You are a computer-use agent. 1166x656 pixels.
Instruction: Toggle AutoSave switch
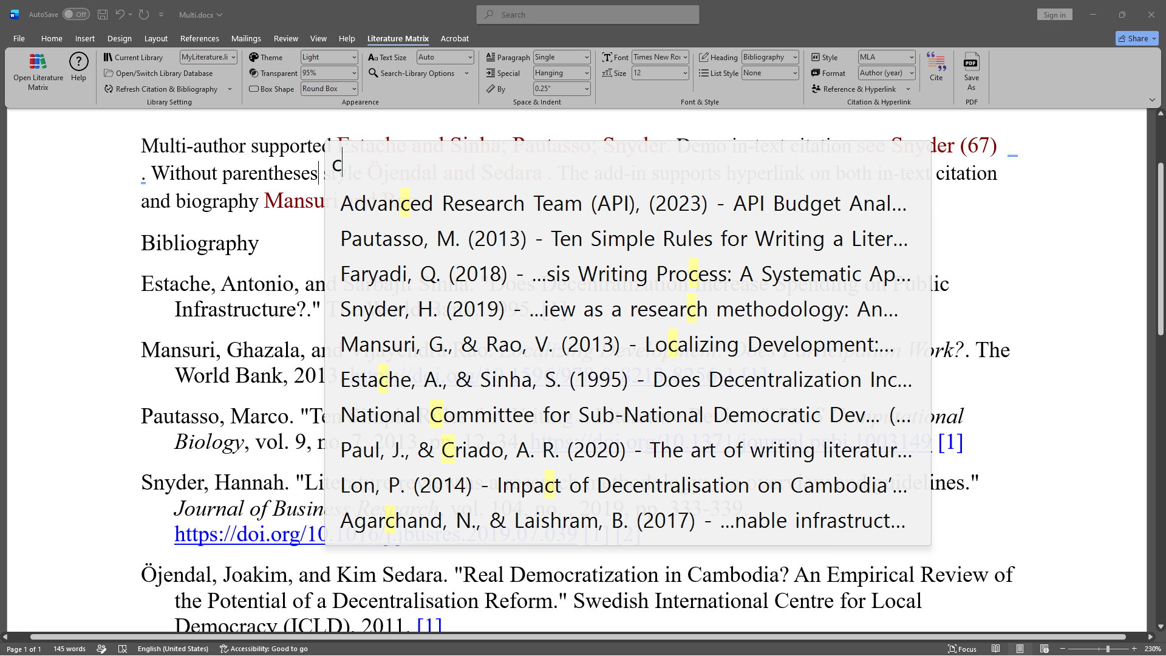[x=76, y=15]
